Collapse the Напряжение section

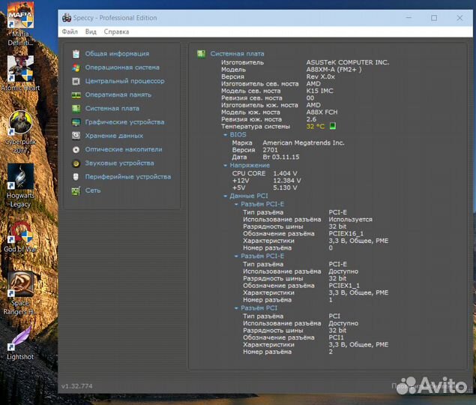click(x=225, y=165)
